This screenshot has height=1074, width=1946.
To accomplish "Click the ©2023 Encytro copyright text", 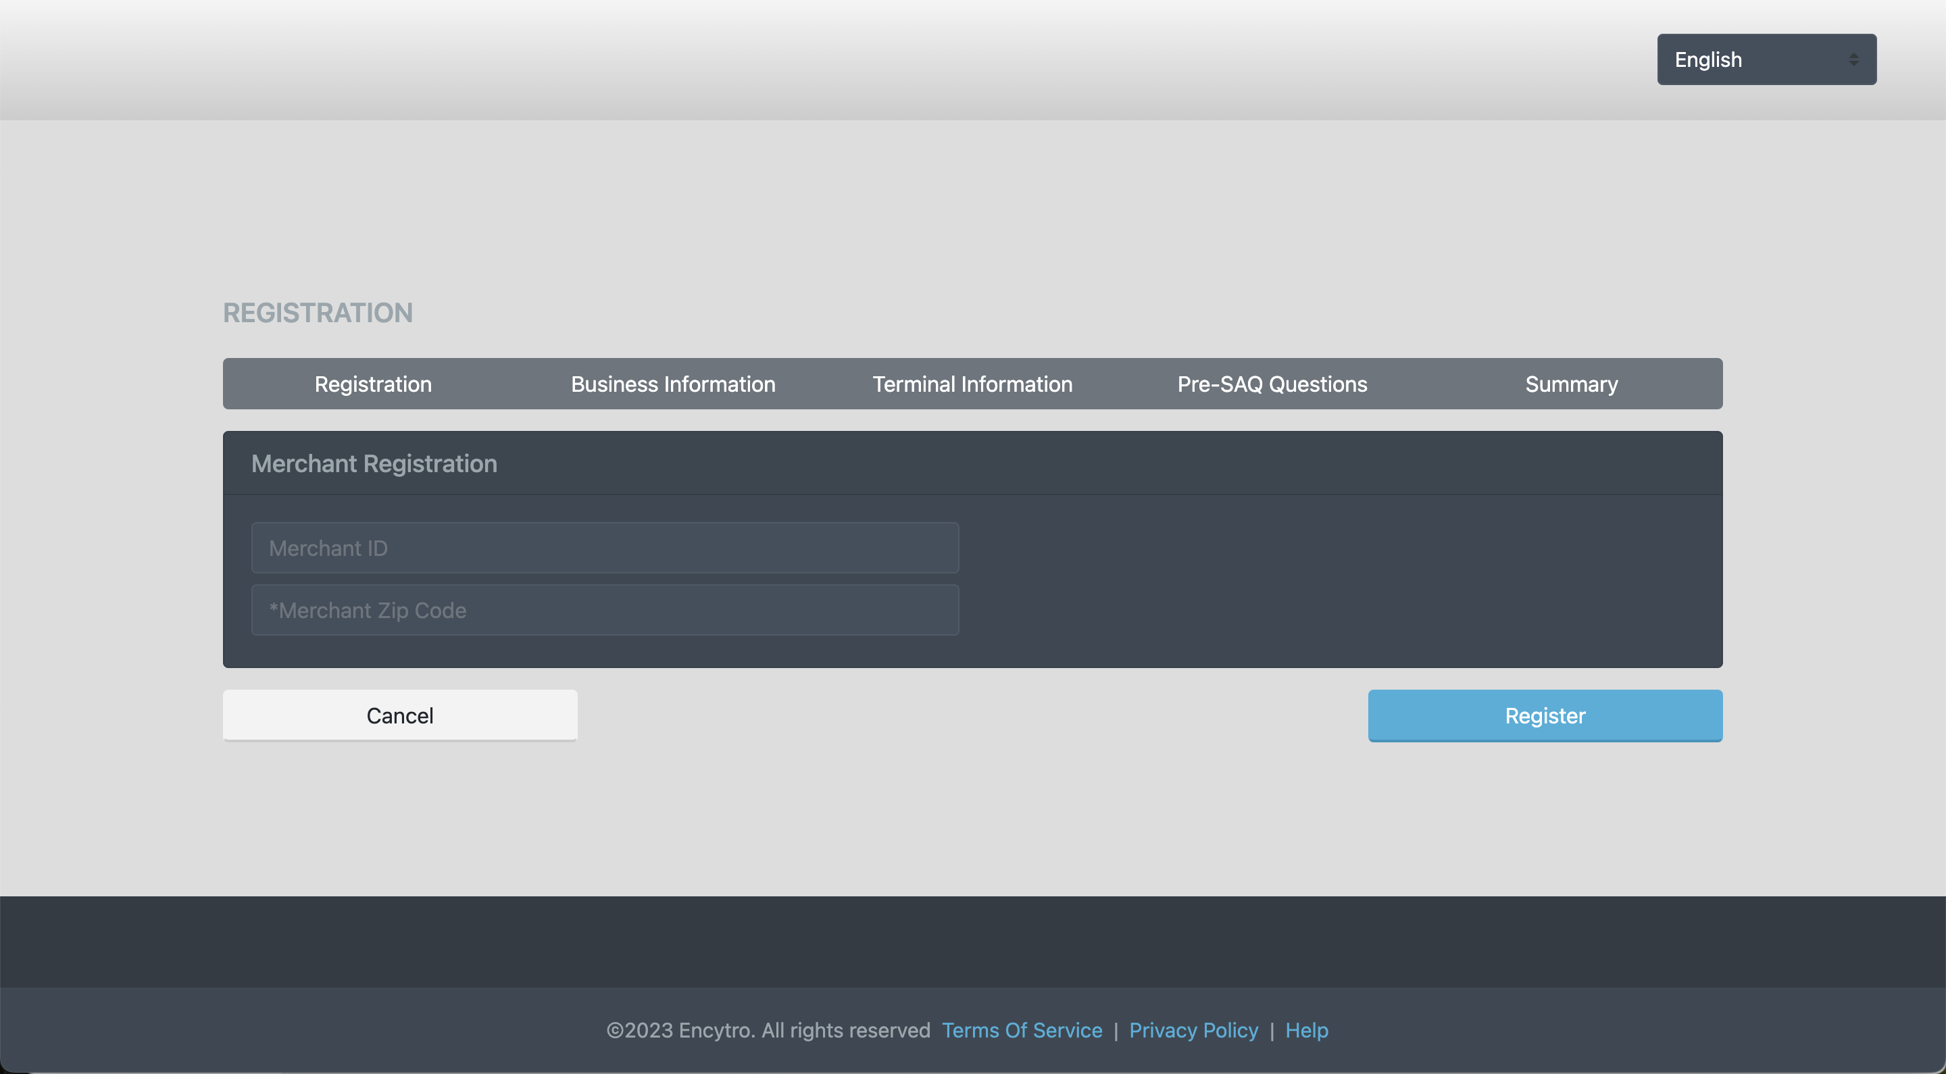I will point(768,1030).
